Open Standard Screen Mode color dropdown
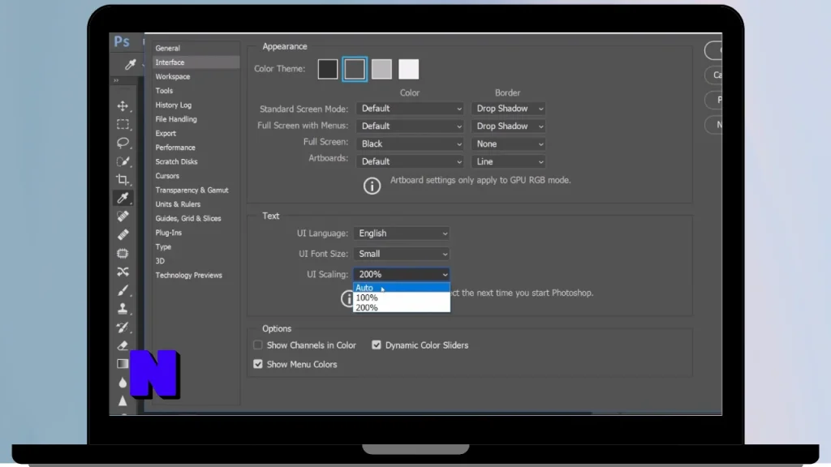This screenshot has width=831, height=467. (x=410, y=109)
